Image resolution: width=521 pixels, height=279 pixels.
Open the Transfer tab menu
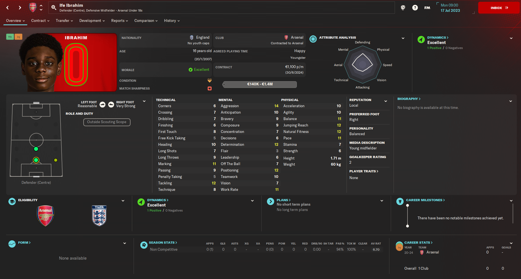coord(64,21)
